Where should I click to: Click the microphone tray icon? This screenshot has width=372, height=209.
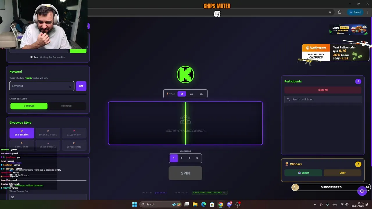tap(327, 204)
